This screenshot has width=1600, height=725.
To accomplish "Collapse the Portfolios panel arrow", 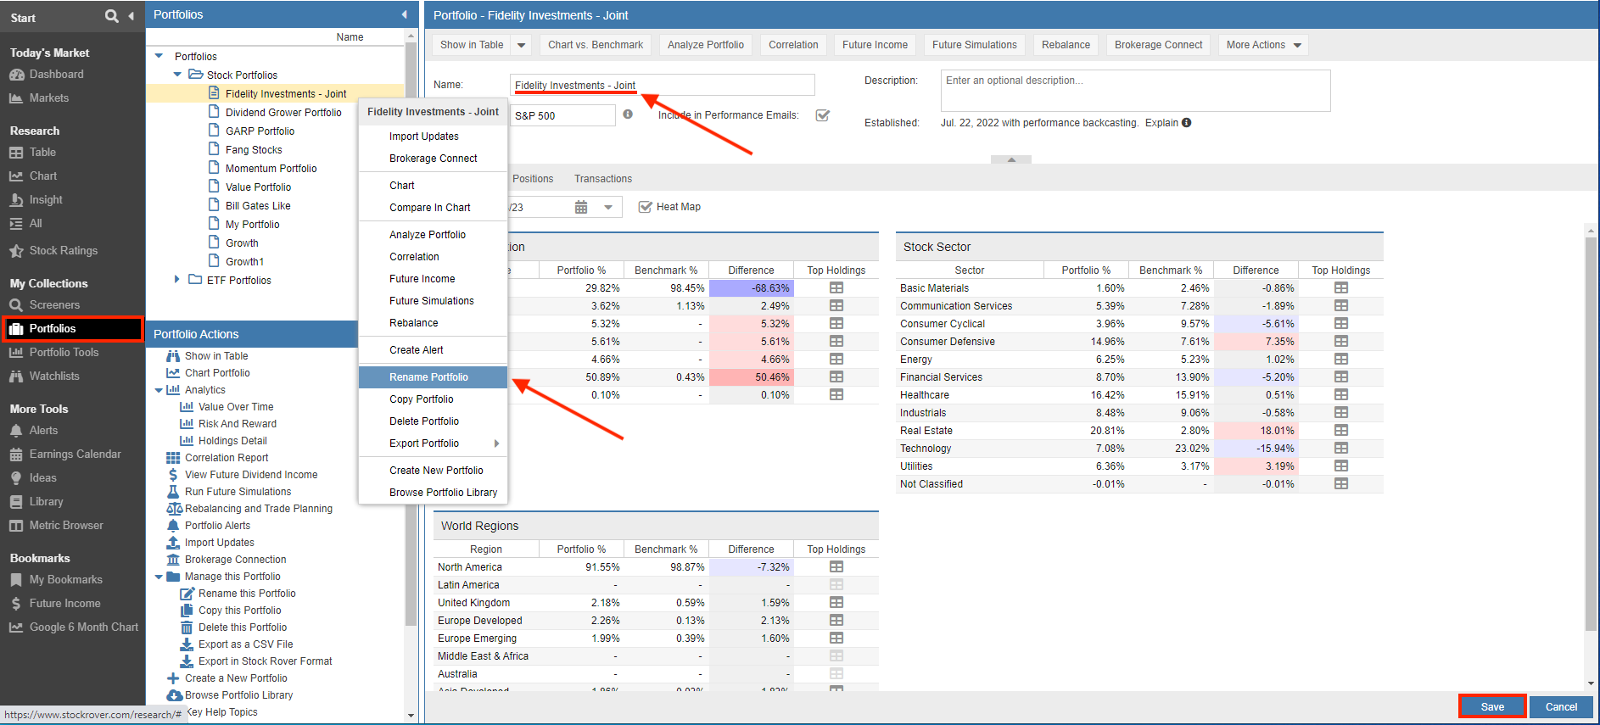I will [405, 14].
